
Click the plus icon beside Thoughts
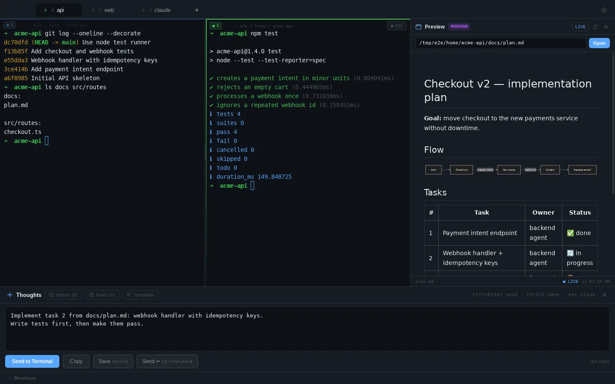[10, 295]
